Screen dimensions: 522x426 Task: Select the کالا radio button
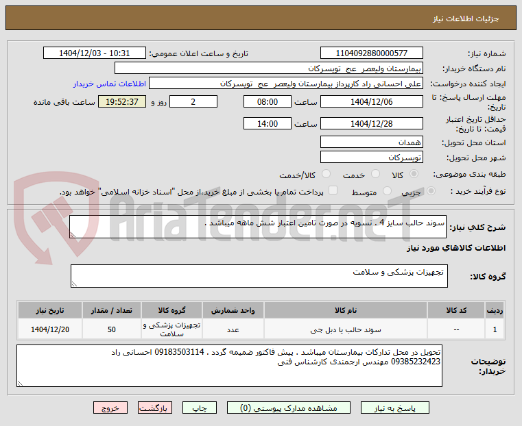click(x=414, y=174)
